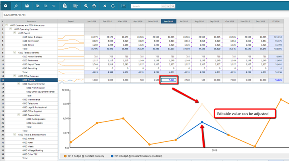
Task: Save the budget using the floppy disk icon
Action: click(27, 6)
